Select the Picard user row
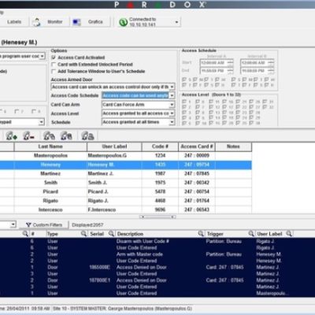Image resolution: width=315 pixels, height=315 pixels. (x=126, y=191)
